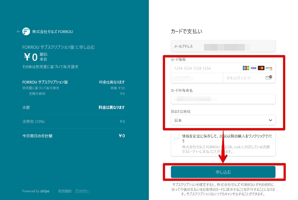Click the chevron arrow in the 日本 dropdown

tap(271, 120)
